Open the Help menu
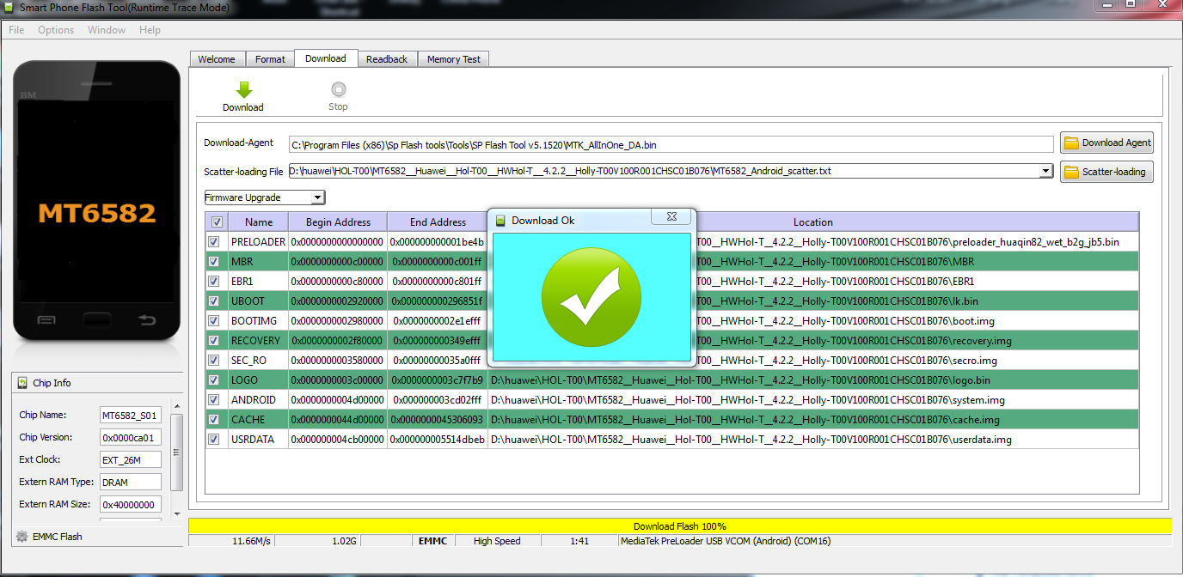Viewport: 1183px width, 577px height. (x=150, y=30)
